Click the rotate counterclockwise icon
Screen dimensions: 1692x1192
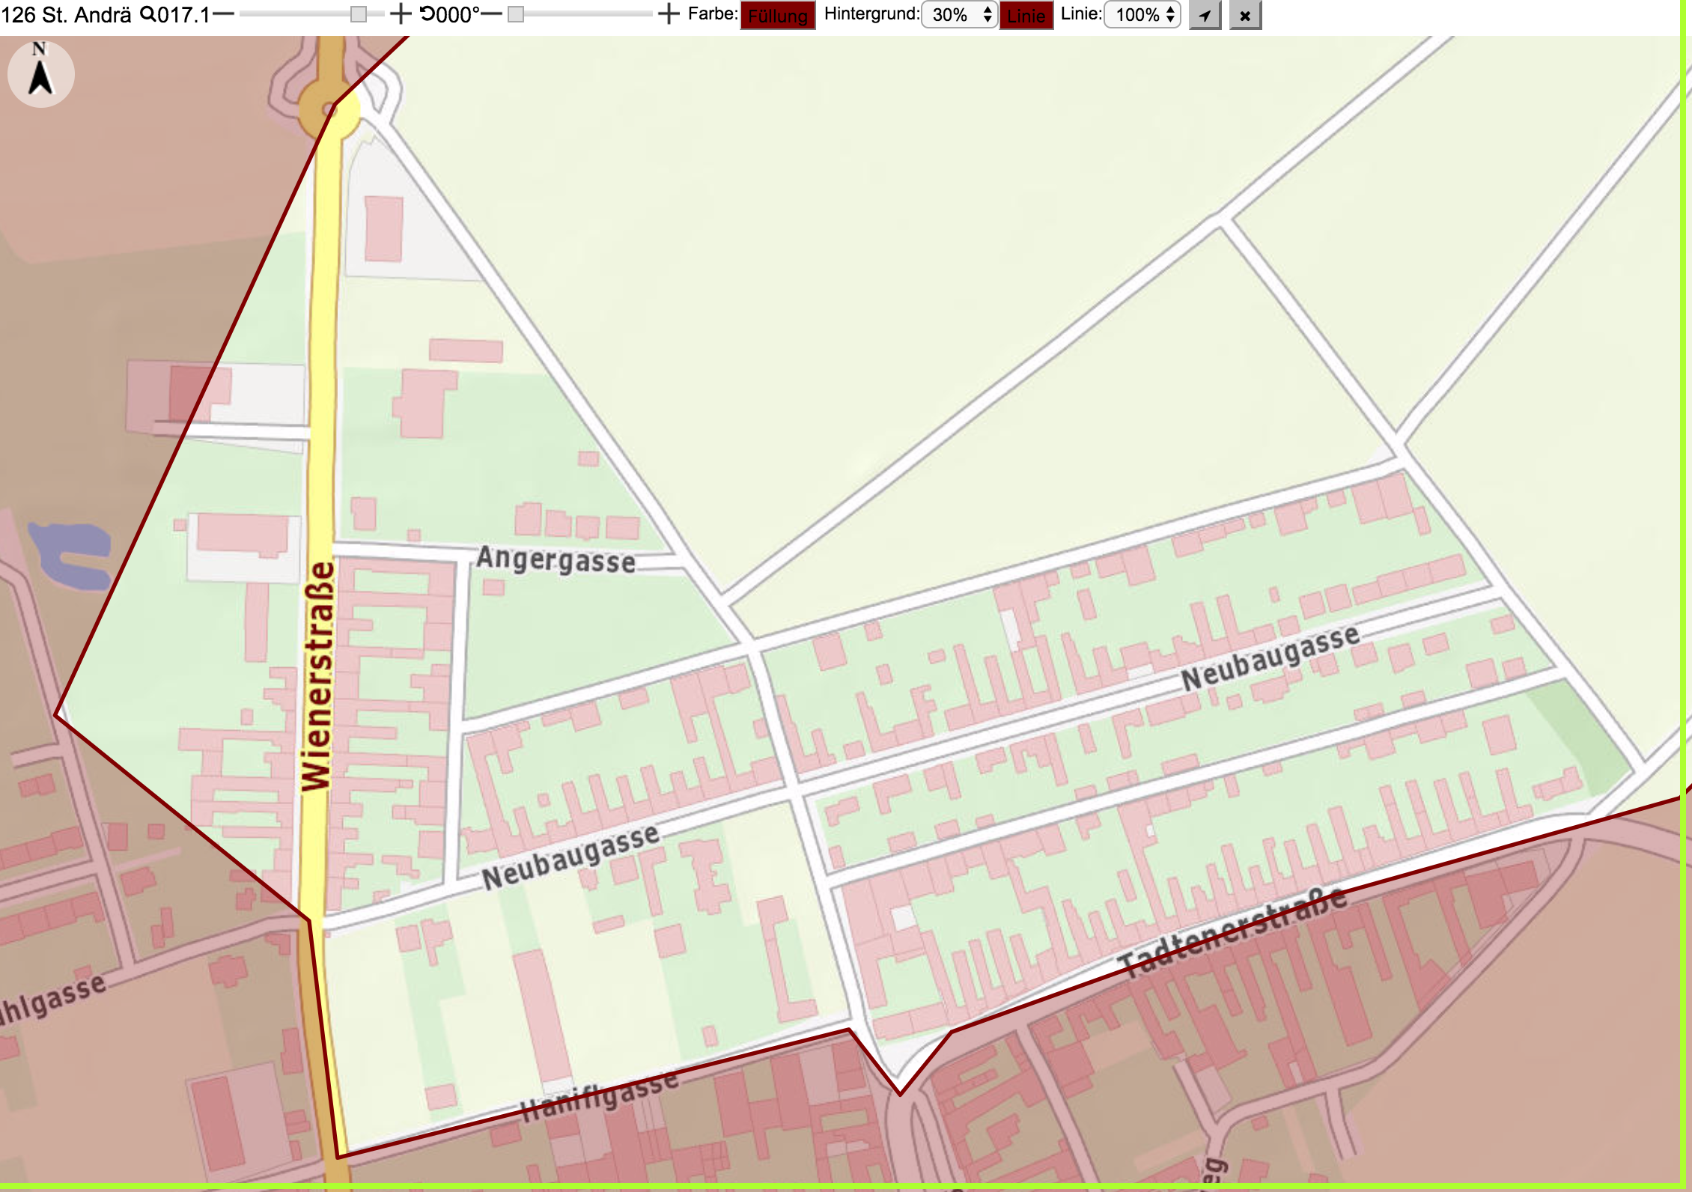click(x=427, y=13)
